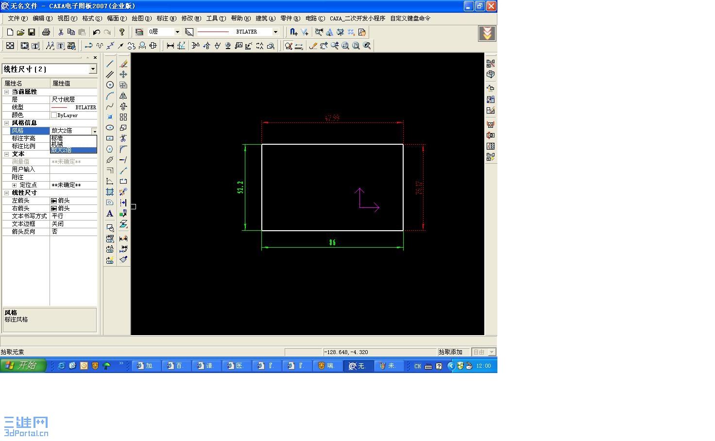Choose 放大2倍 in the style dropdown list
The width and height of the screenshot is (715, 441).
[x=74, y=150]
